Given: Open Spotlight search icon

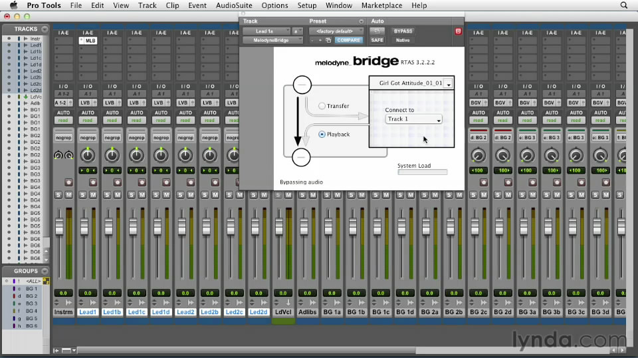Looking at the screenshot, I should coord(624,5).
